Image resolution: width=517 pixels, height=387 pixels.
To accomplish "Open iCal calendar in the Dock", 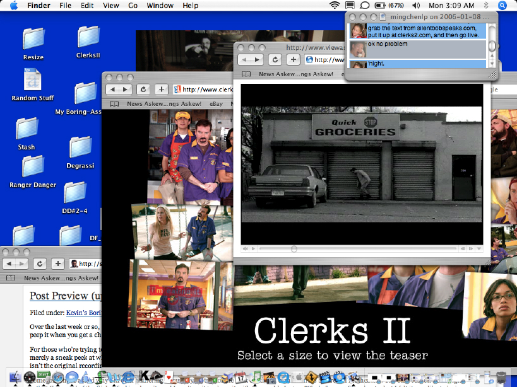I will [x=241, y=377].
